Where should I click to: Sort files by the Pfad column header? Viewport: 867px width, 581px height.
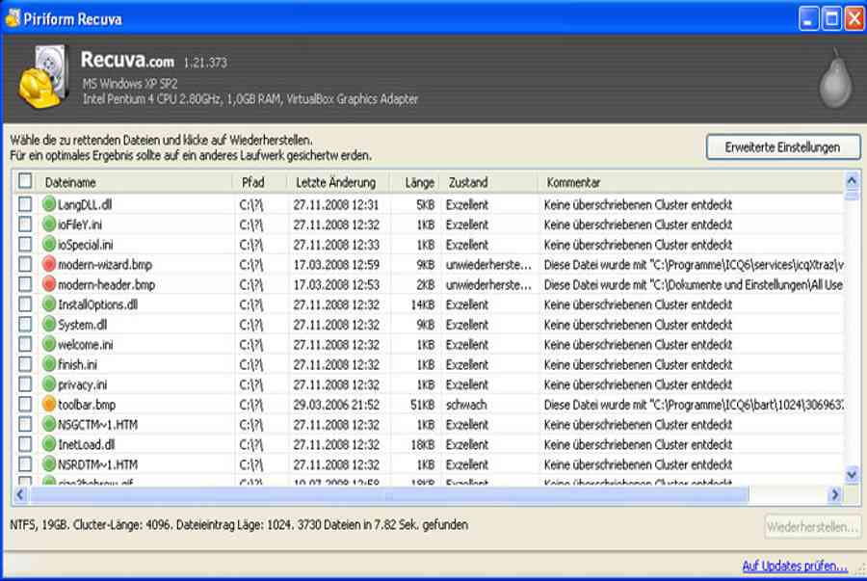pos(260,182)
